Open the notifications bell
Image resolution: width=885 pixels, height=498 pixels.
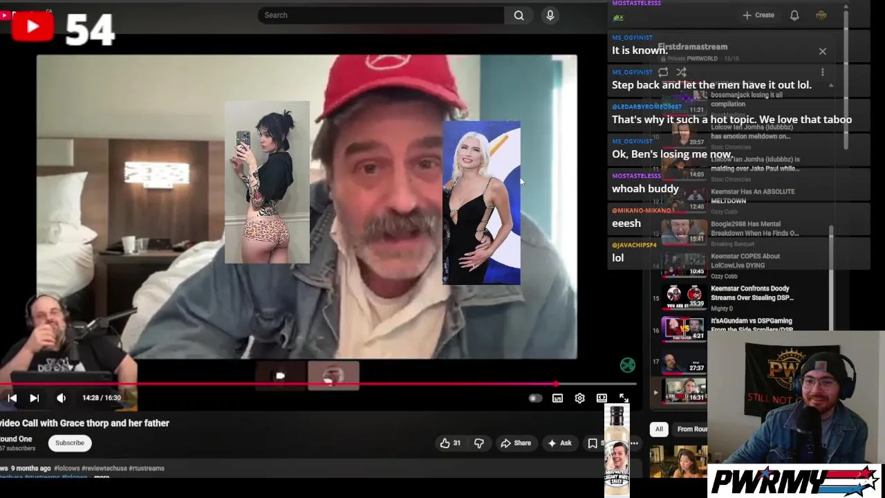pyautogui.click(x=794, y=15)
